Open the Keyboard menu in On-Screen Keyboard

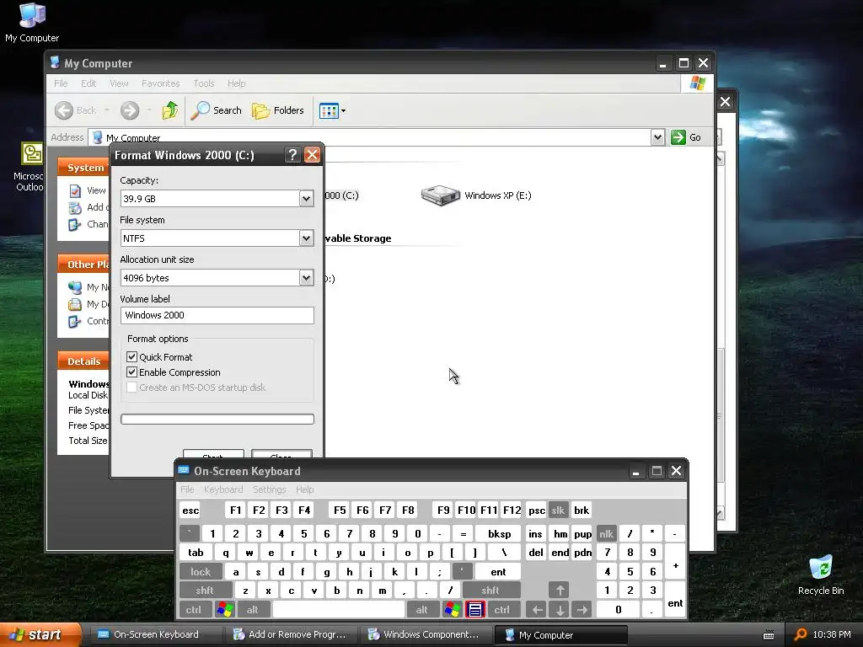[x=223, y=489]
